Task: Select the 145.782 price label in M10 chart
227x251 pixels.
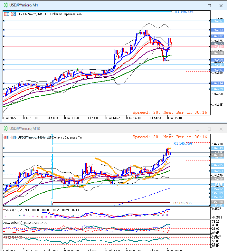Action: (217, 189)
